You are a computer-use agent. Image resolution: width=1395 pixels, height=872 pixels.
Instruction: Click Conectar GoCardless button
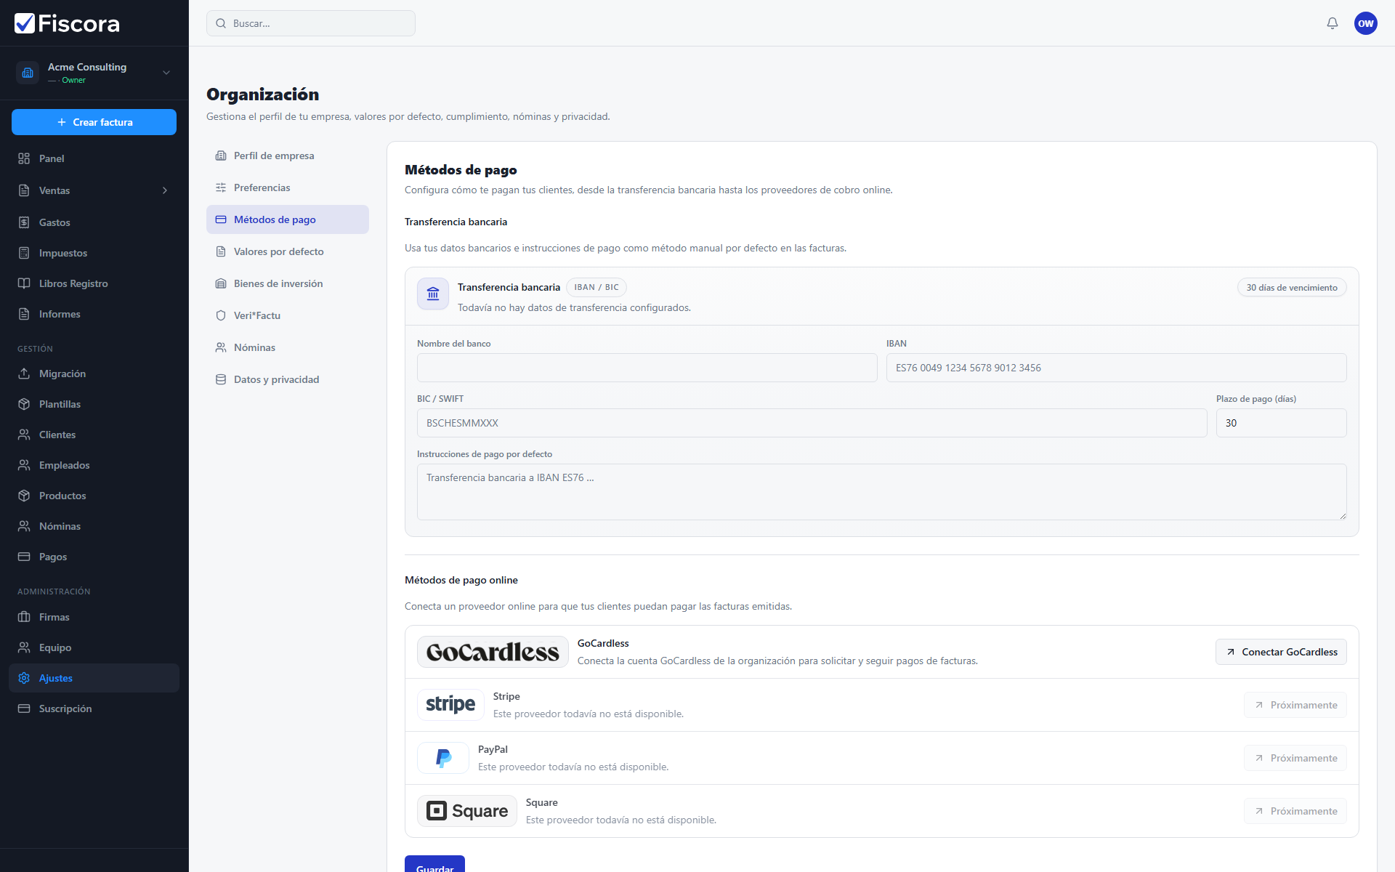coord(1281,652)
